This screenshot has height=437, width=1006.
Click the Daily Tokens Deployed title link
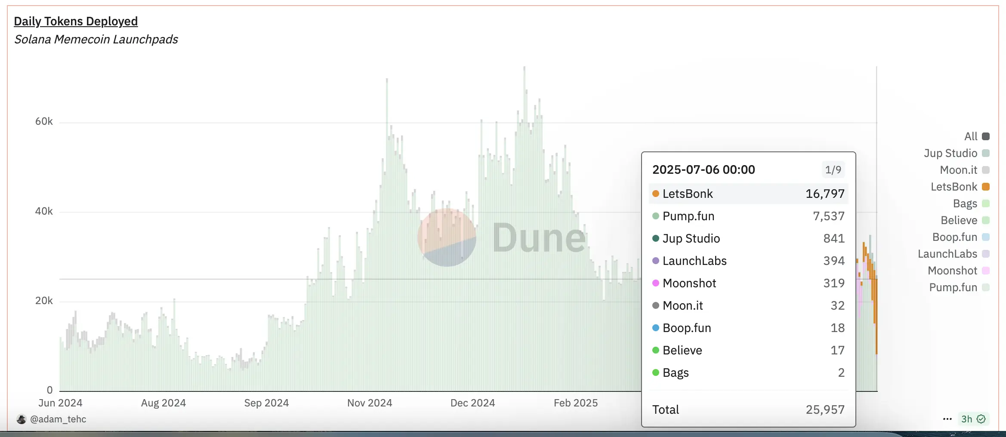76,21
